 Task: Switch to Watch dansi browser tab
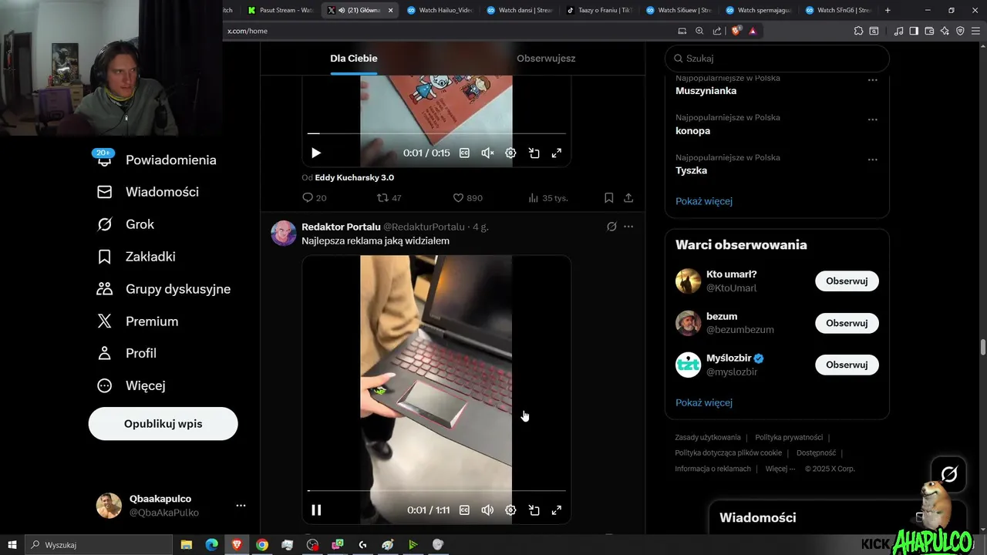(518, 10)
